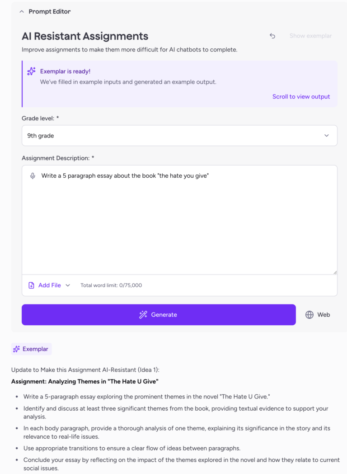Select the Exemplar badge below Generate
The image size is (347, 474).
point(31,349)
